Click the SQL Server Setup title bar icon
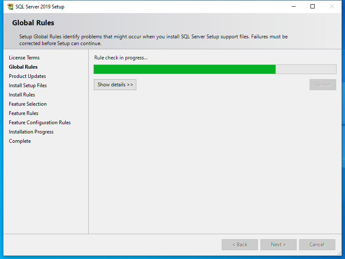The image size is (345, 259). (x=10, y=7)
